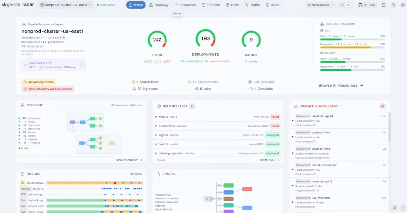Image resolution: width=407 pixels, height=213 pixels.
Task: Click the info icon in the MCP Server Live box
Action: (81, 65)
